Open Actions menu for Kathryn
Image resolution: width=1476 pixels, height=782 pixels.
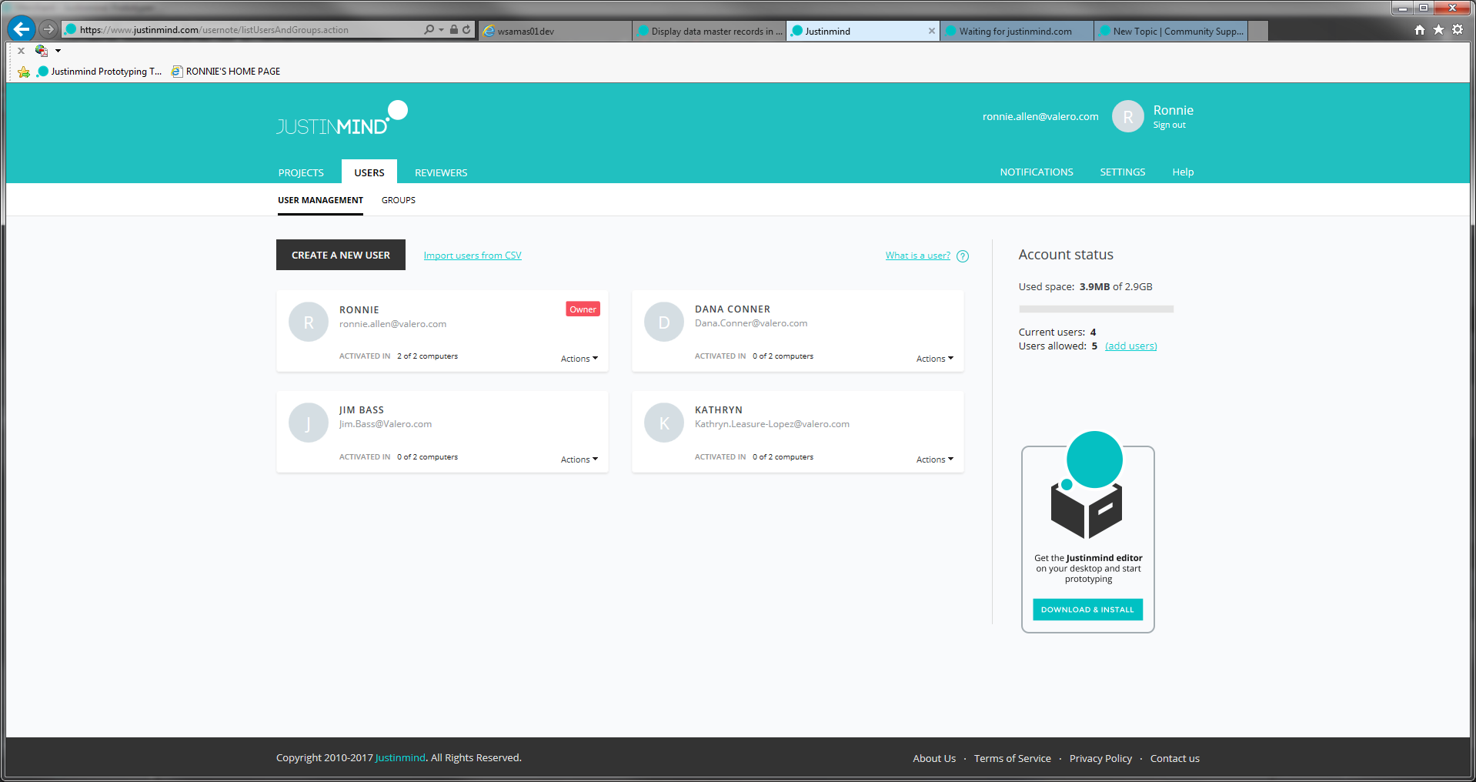pos(934,460)
